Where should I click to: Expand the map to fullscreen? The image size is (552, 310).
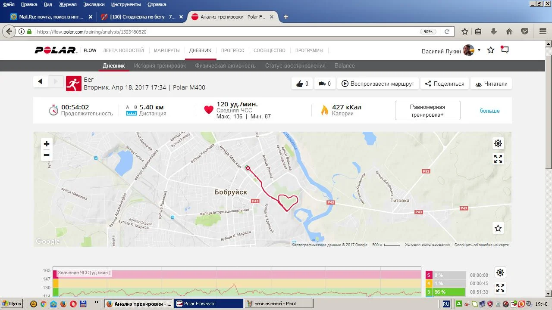click(498, 159)
